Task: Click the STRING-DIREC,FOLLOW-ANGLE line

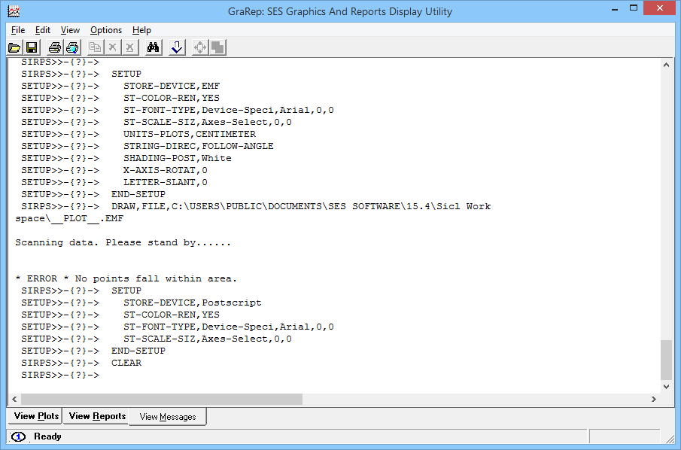Action: point(147,147)
